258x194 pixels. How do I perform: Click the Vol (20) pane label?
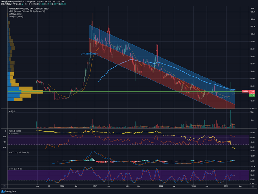coord(12,111)
